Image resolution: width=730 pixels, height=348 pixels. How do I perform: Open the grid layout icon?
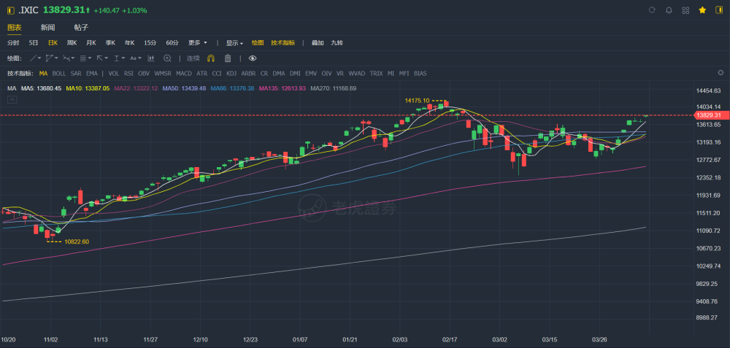point(685,10)
